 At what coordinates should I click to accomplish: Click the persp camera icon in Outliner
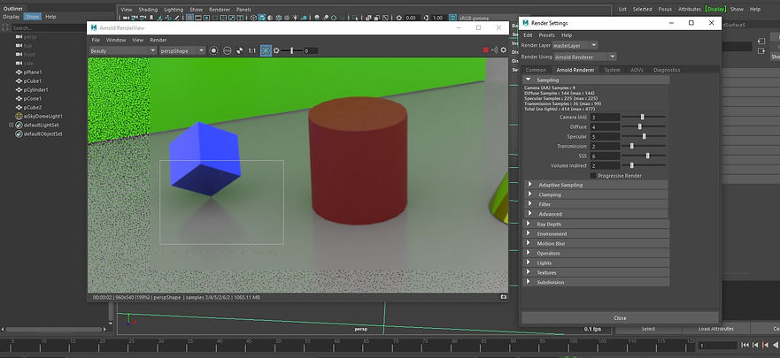(19, 37)
